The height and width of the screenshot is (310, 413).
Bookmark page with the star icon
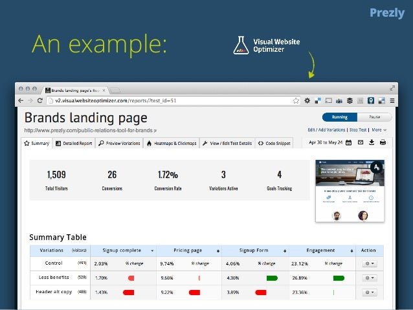coord(296,100)
